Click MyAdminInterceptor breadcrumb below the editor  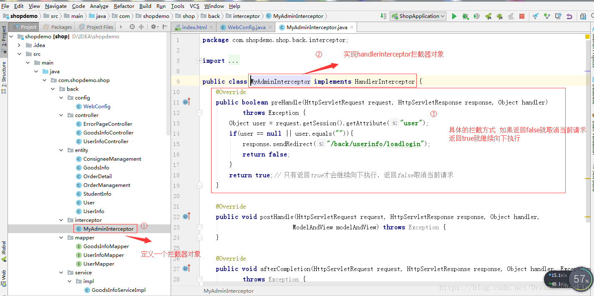pos(229,291)
